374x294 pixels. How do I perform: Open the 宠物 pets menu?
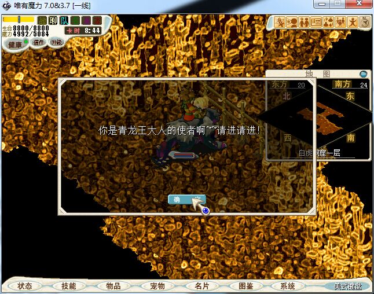pyautogui.click(x=157, y=286)
